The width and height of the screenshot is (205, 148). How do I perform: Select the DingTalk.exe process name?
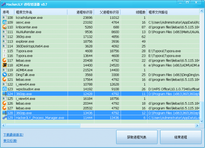[x=25, y=75]
